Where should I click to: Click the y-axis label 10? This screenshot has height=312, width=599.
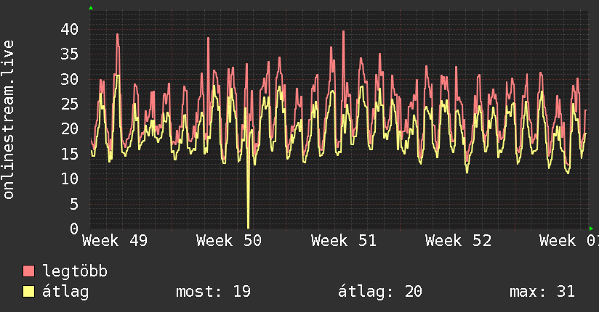[x=70, y=179]
